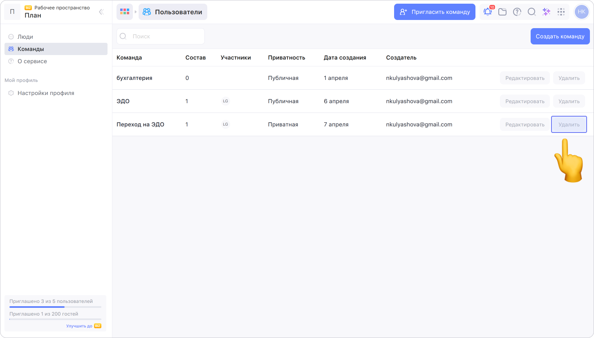Click the Пригласить команду button
The width and height of the screenshot is (594, 338).
435,12
